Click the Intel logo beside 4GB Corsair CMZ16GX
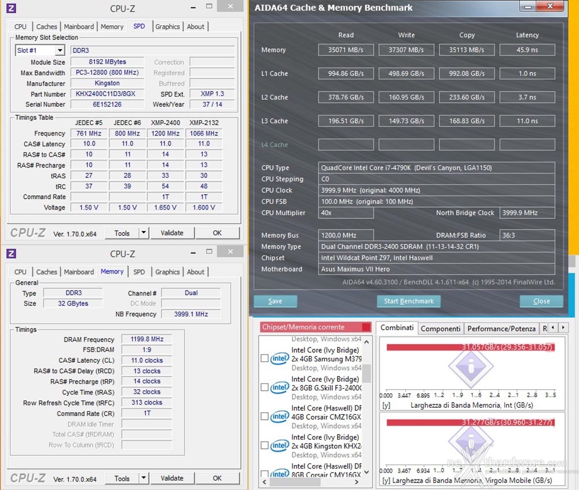This screenshot has width=579, height=490. coord(280,416)
